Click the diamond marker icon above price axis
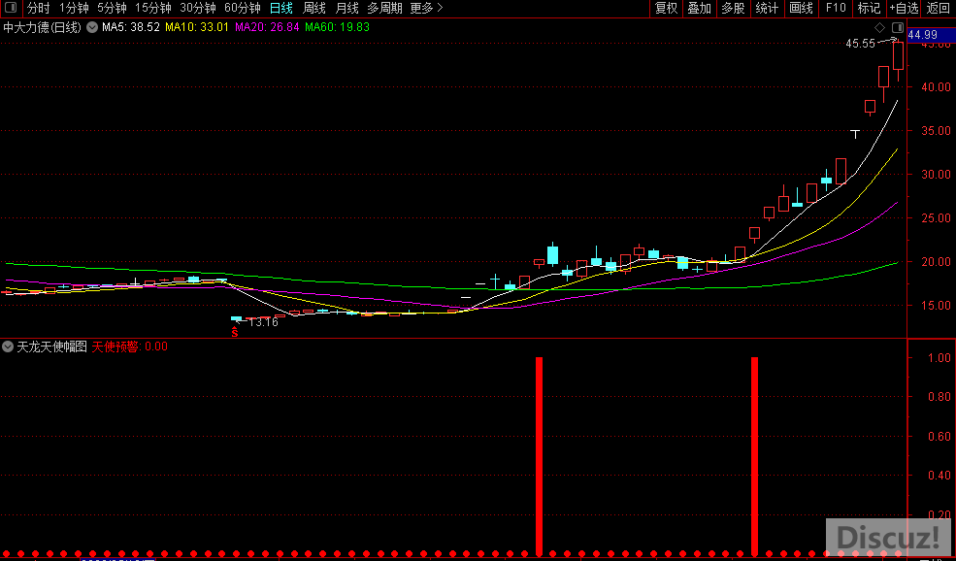The height and width of the screenshot is (561, 956). pyautogui.click(x=879, y=27)
